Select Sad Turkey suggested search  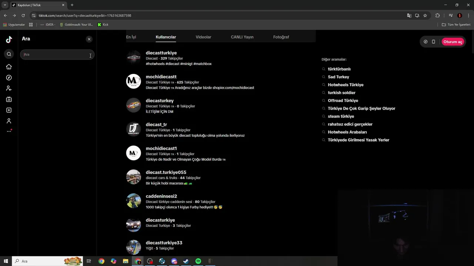338,77
